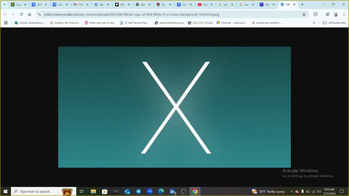Open the www.intendbuy.com bookmark
Image resolution: width=349 pixels, height=196 pixels.
(169, 23)
